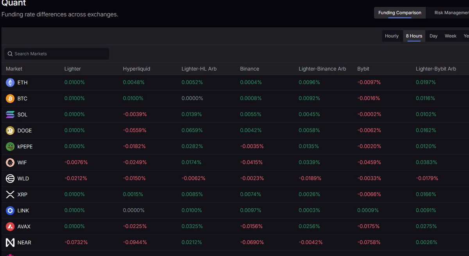Focus the Search Markets field

[57, 54]
